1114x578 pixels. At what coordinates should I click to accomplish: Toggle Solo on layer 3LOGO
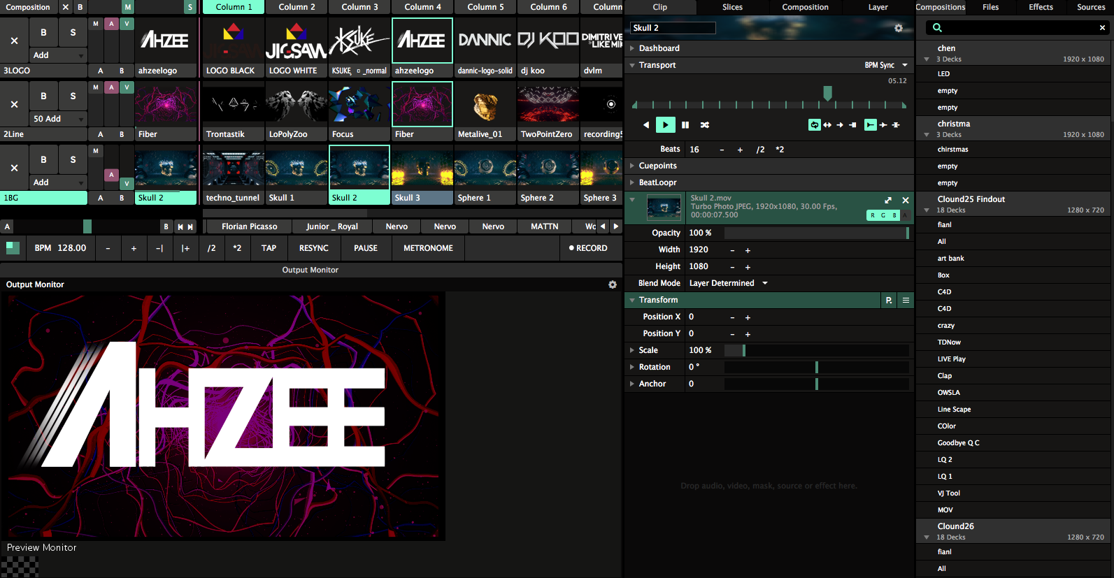73,32
